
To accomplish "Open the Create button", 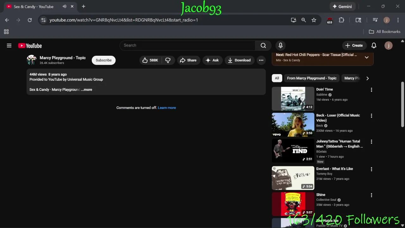I will pyautogui.click(x=354, y=46).
